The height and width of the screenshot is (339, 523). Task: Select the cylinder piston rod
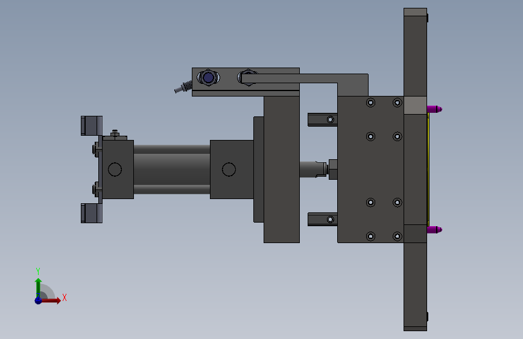coord(312,169)
